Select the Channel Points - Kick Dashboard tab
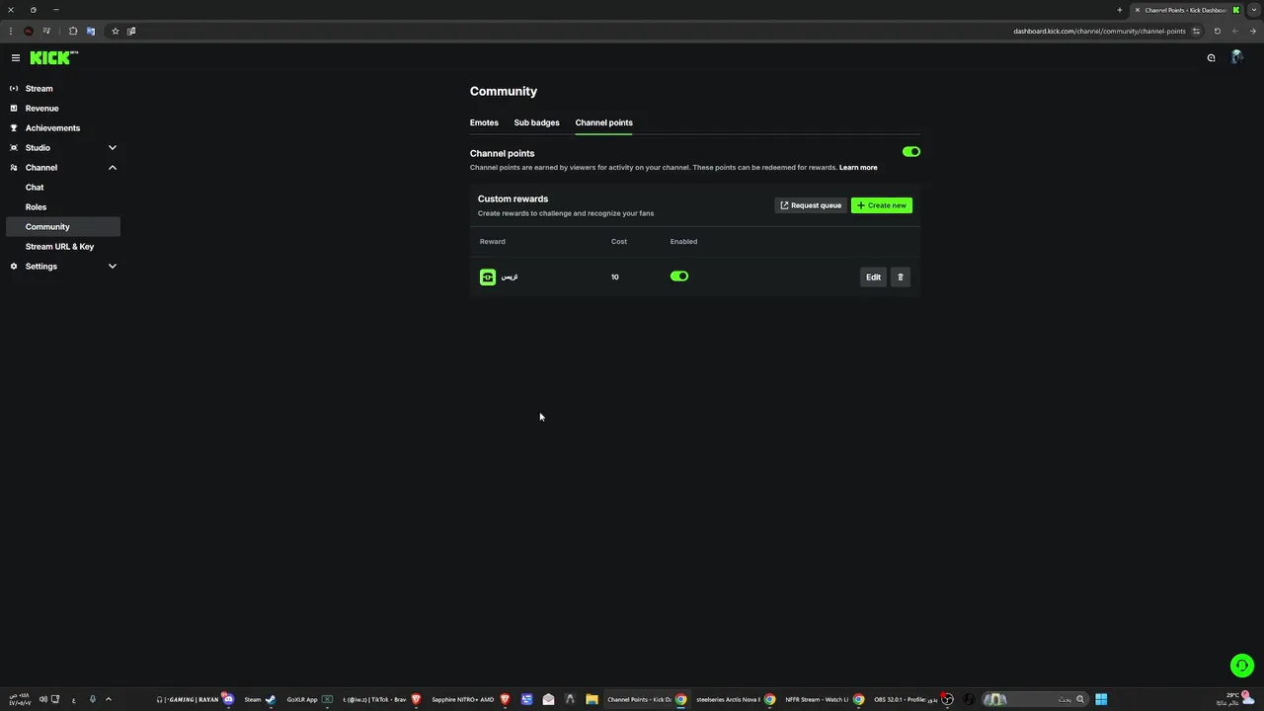The image size is (1264, 711). pos(1186,10)
